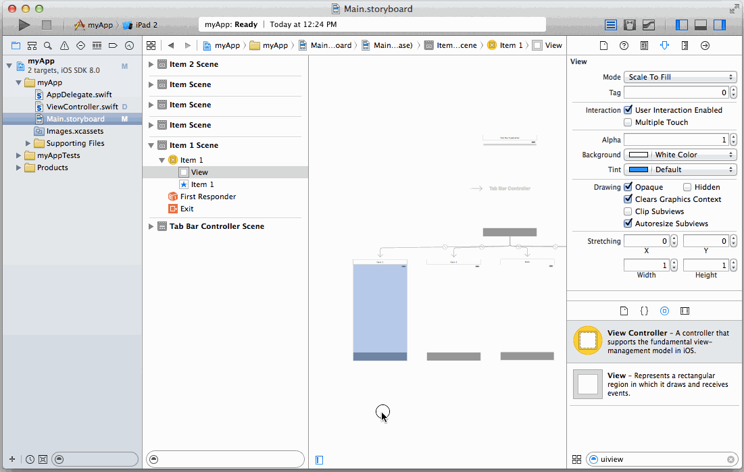Show the Size inspector
Screen dimensions: 744x472
click(685, 45)
